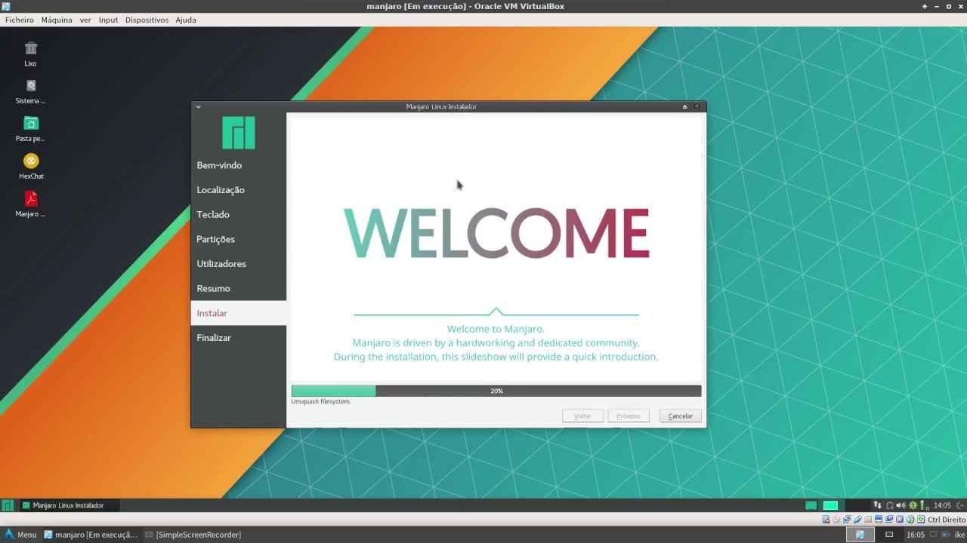Viewport: 967px width, 543px height.
Task: Select the Localização installer step
Action: 239,190
